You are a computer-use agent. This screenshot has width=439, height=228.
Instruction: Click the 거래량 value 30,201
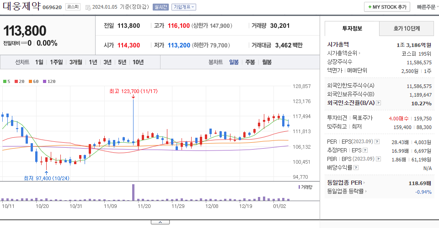point(280,26)
